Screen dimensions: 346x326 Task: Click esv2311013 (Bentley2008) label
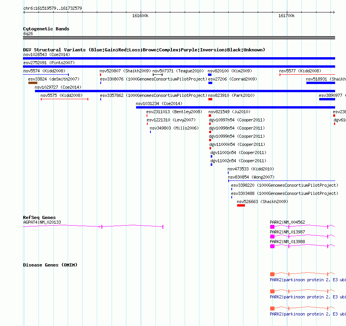tap(174, 112)
